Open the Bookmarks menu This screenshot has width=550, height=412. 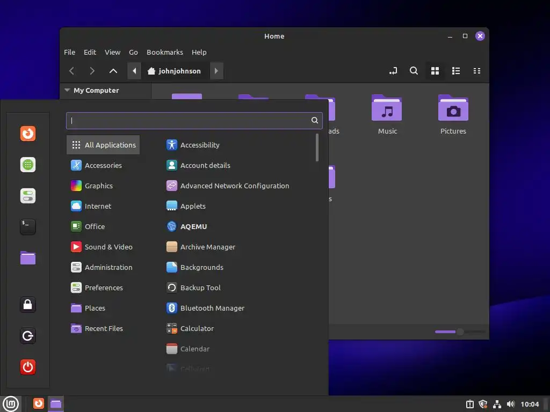tap(165, 52)
